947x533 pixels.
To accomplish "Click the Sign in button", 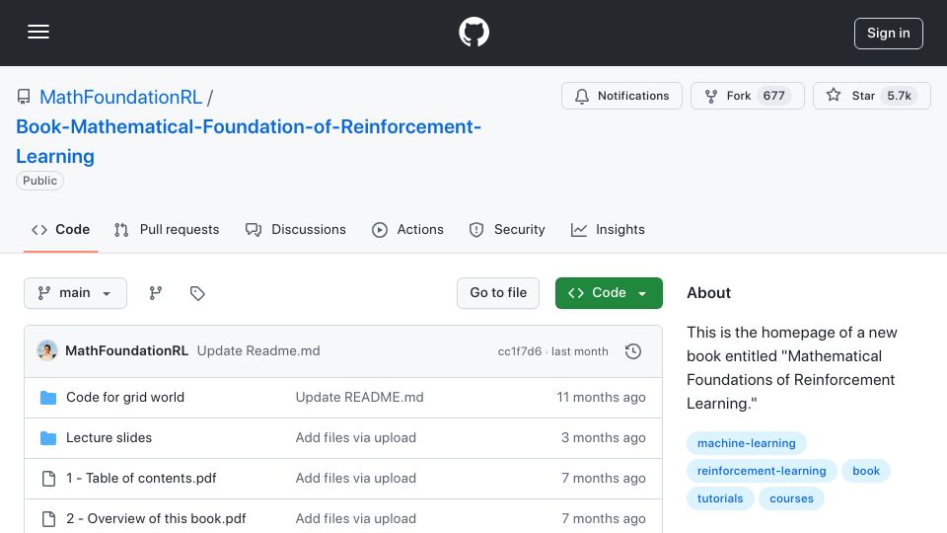I will pos(889,34).
